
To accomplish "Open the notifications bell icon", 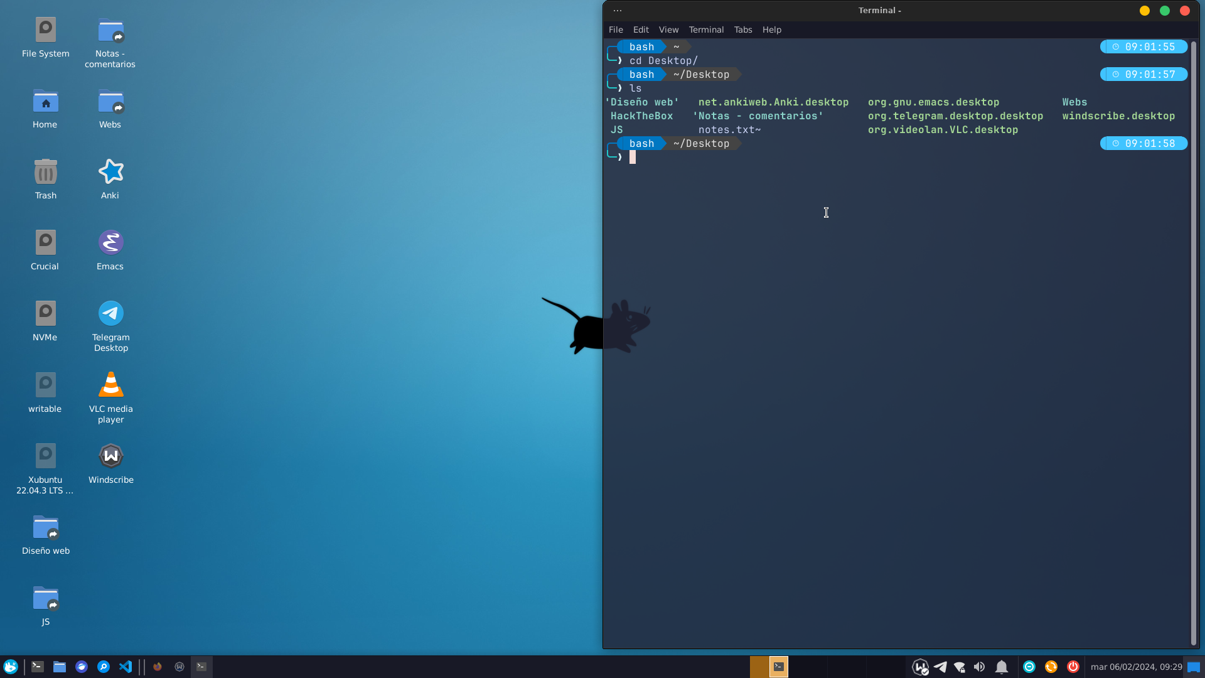I will tap(1002, 667).
